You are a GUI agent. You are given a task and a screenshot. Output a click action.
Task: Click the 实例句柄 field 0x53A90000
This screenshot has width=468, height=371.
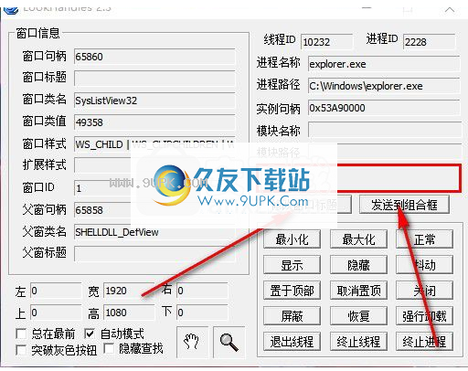tap(384, 108)
